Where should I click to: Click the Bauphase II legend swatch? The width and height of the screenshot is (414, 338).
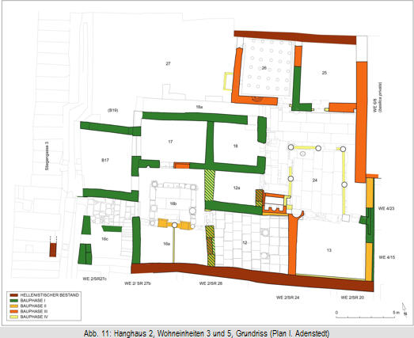[x=13, y=306]
